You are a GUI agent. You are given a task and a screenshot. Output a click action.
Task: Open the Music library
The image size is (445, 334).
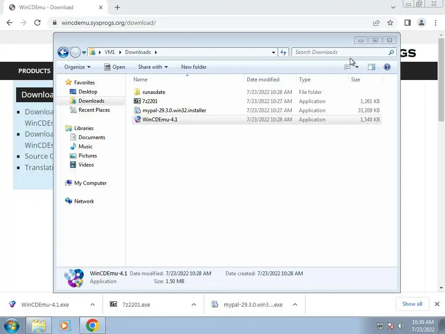[x=86, y=147]
